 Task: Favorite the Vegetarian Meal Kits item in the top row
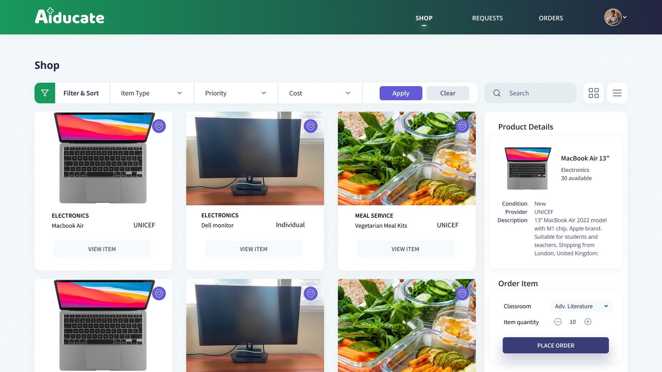(x=462, y=126)
